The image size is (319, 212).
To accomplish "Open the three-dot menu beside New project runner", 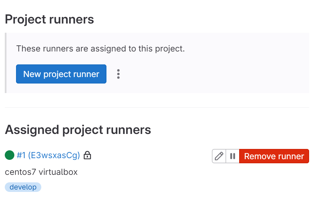I will 118,74.
